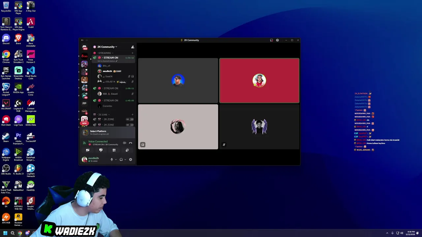Image resolution: width=422 pixels, height=237 pixels.
Task: Open the taskbar volume control
Action: pyautogui.click(x=402, y=233)
